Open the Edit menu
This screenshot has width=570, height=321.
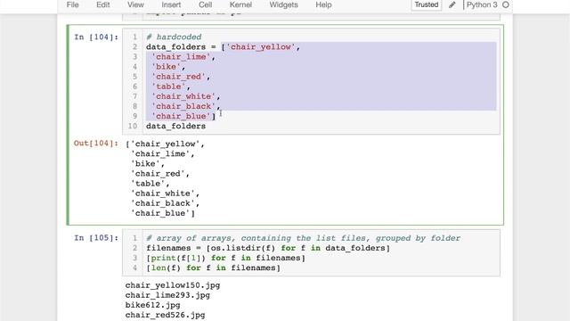point(103,4)
